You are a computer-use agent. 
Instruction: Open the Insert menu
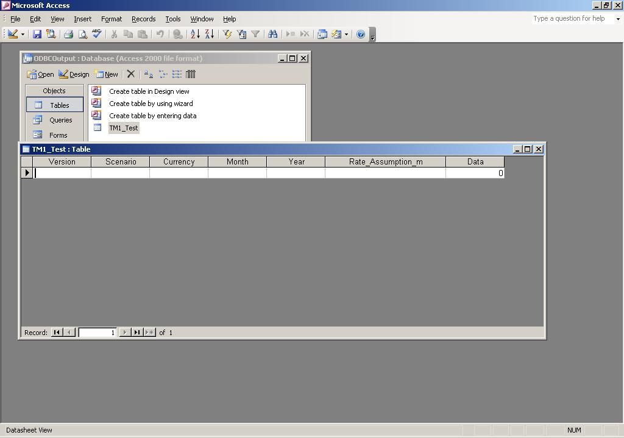pyautogui.click(x=82, y=19)
